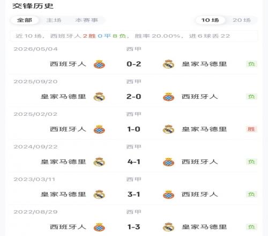Open the 1-0 match score details
The height and width of the screenshot is (236, 268).
pyautogui.click(x=134, y=129)
